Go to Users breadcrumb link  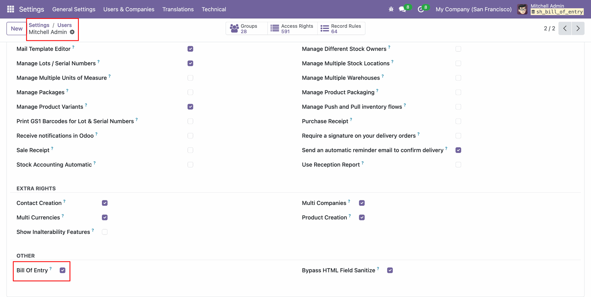click(x=64, y=25)
